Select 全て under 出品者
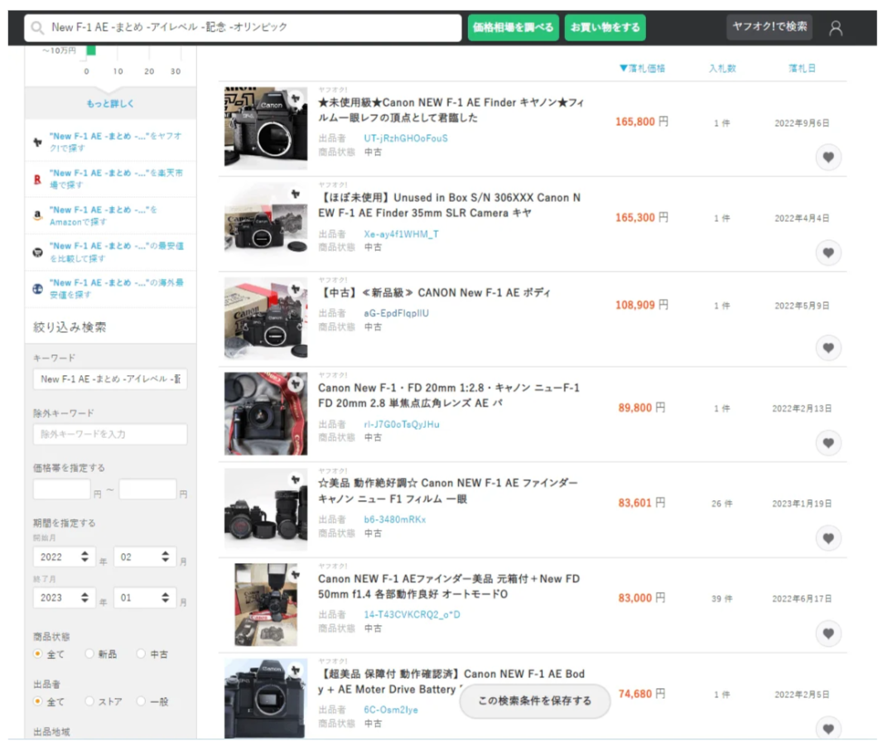This screenshot has height=741, width=883. click(x=38, y=701)
